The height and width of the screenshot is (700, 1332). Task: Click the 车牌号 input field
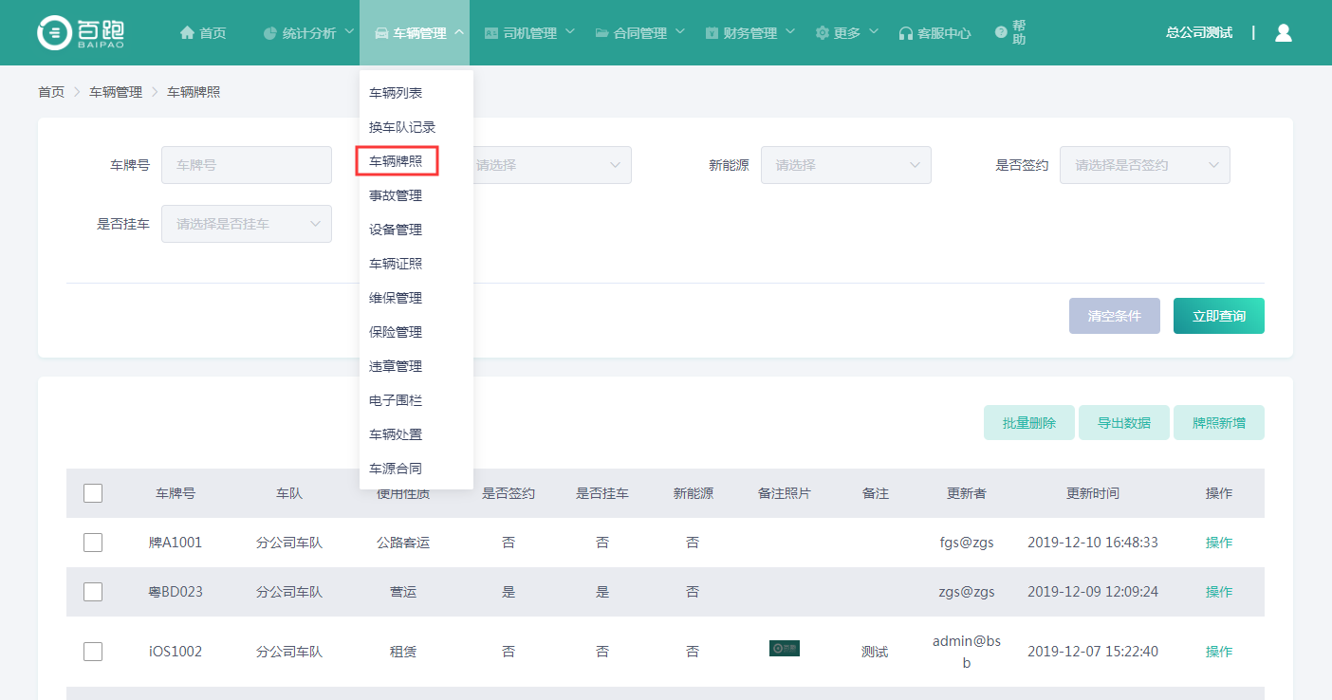(246, 165)
